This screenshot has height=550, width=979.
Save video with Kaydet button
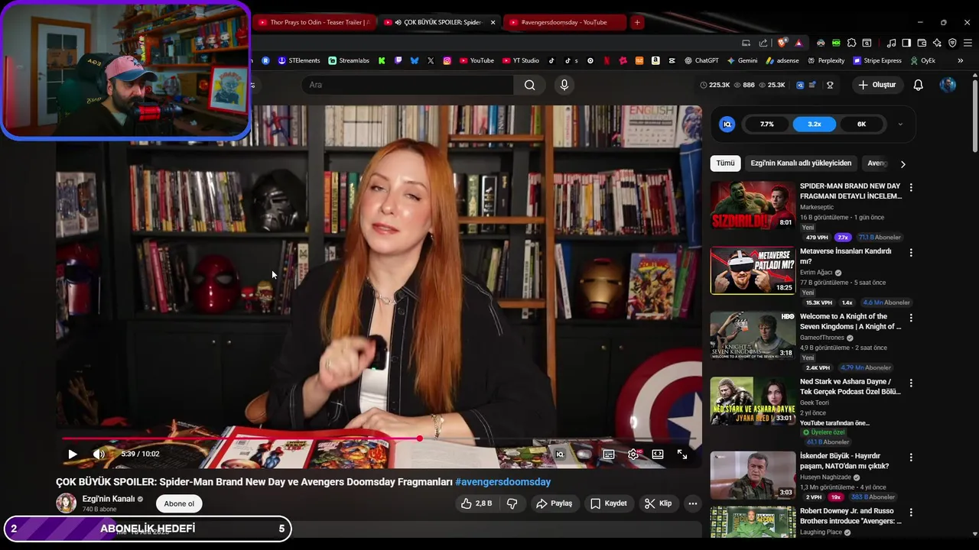point(609,503)
